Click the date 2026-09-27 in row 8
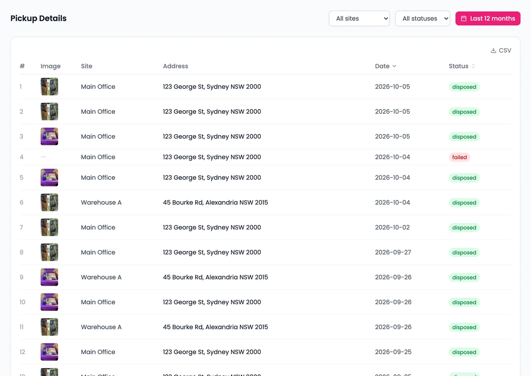The height and width of the screenshot is (376, 531). [x=393, y=252]
